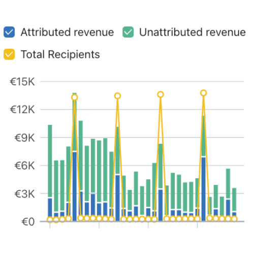
Task: Click the Unattributed revenue legend label
Action: pyautogui.click(x=193, y=32)
